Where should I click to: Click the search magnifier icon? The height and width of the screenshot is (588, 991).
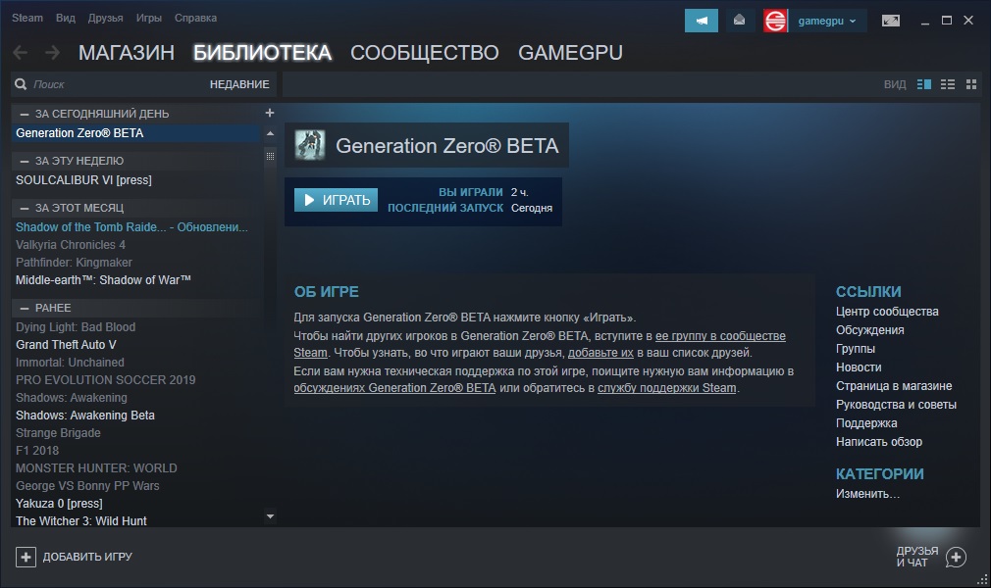(x=21, y=84)
